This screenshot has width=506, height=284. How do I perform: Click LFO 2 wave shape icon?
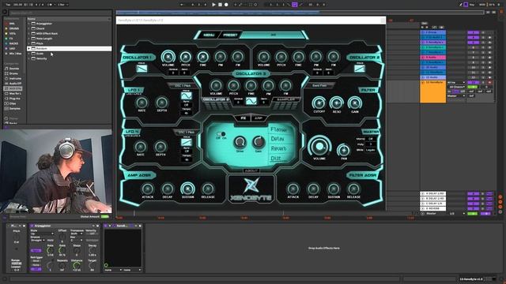[x=187, y=142]
